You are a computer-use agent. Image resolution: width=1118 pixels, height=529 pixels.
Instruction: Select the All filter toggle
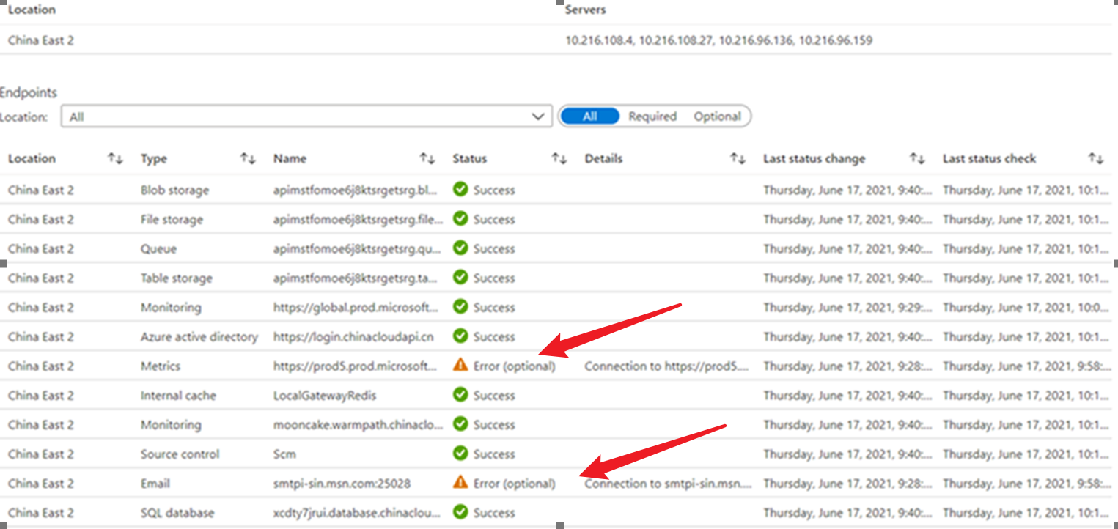(590, 116)
